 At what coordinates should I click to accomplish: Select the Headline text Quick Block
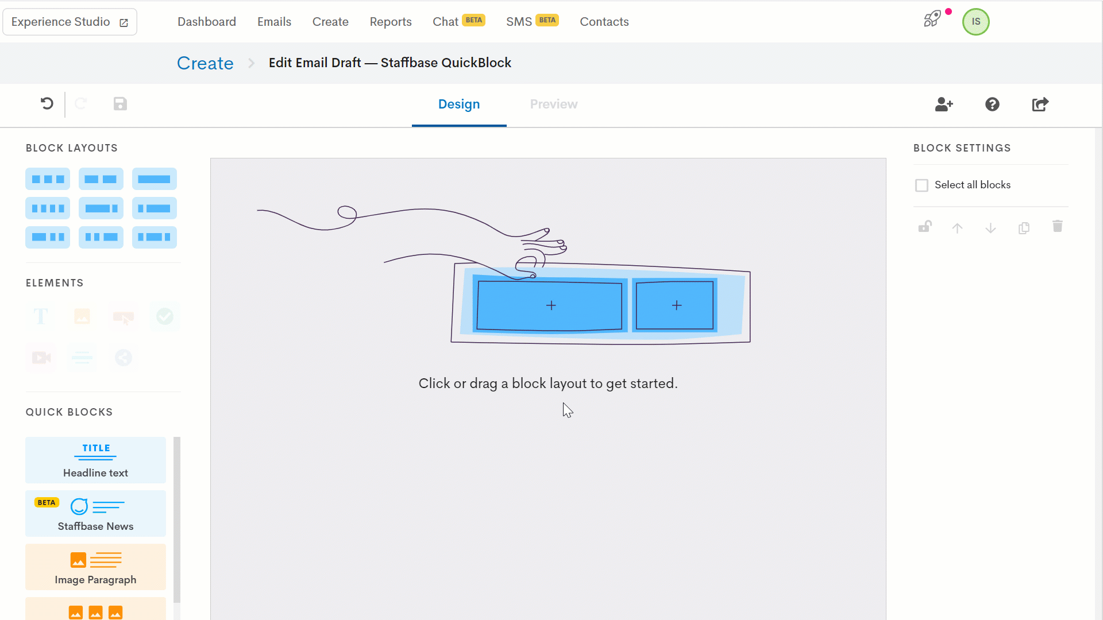click(x=95, y=460)
